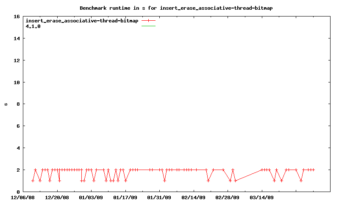Viewport: 339px width, 203px height.
Task: Click the y-axis label "s"
Action: click(x=6, y=104)
